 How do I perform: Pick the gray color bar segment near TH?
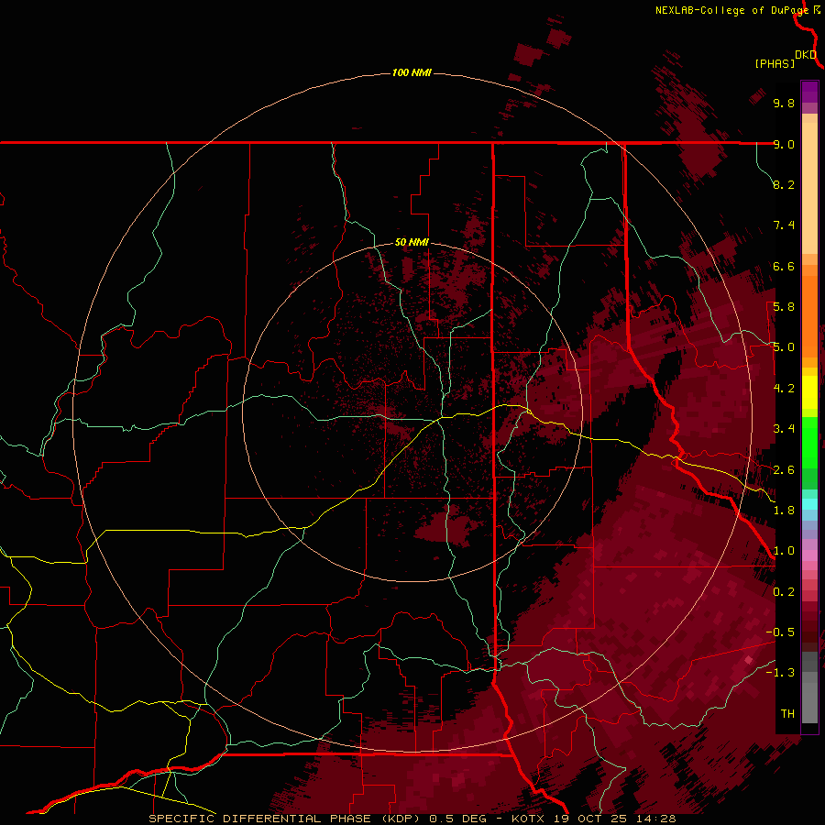click(x=809, y=705)
